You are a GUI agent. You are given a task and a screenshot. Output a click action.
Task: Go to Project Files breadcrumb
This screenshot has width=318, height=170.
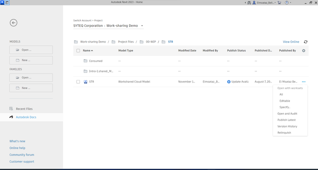pyautogui.click(x=126, y=42)
